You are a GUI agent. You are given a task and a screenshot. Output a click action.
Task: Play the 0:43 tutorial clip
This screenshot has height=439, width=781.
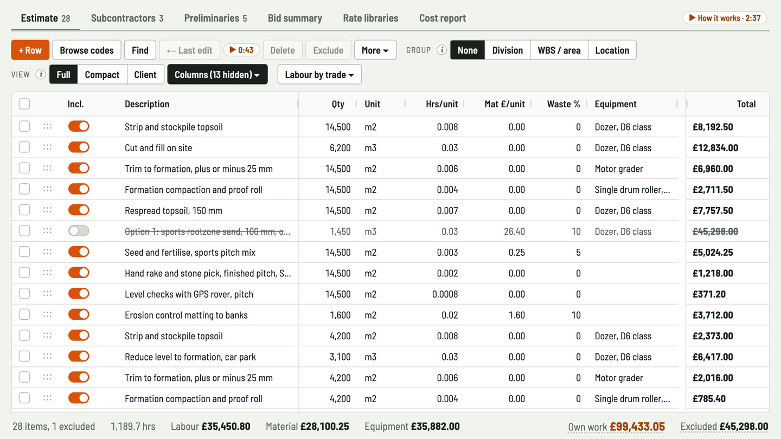241,50
